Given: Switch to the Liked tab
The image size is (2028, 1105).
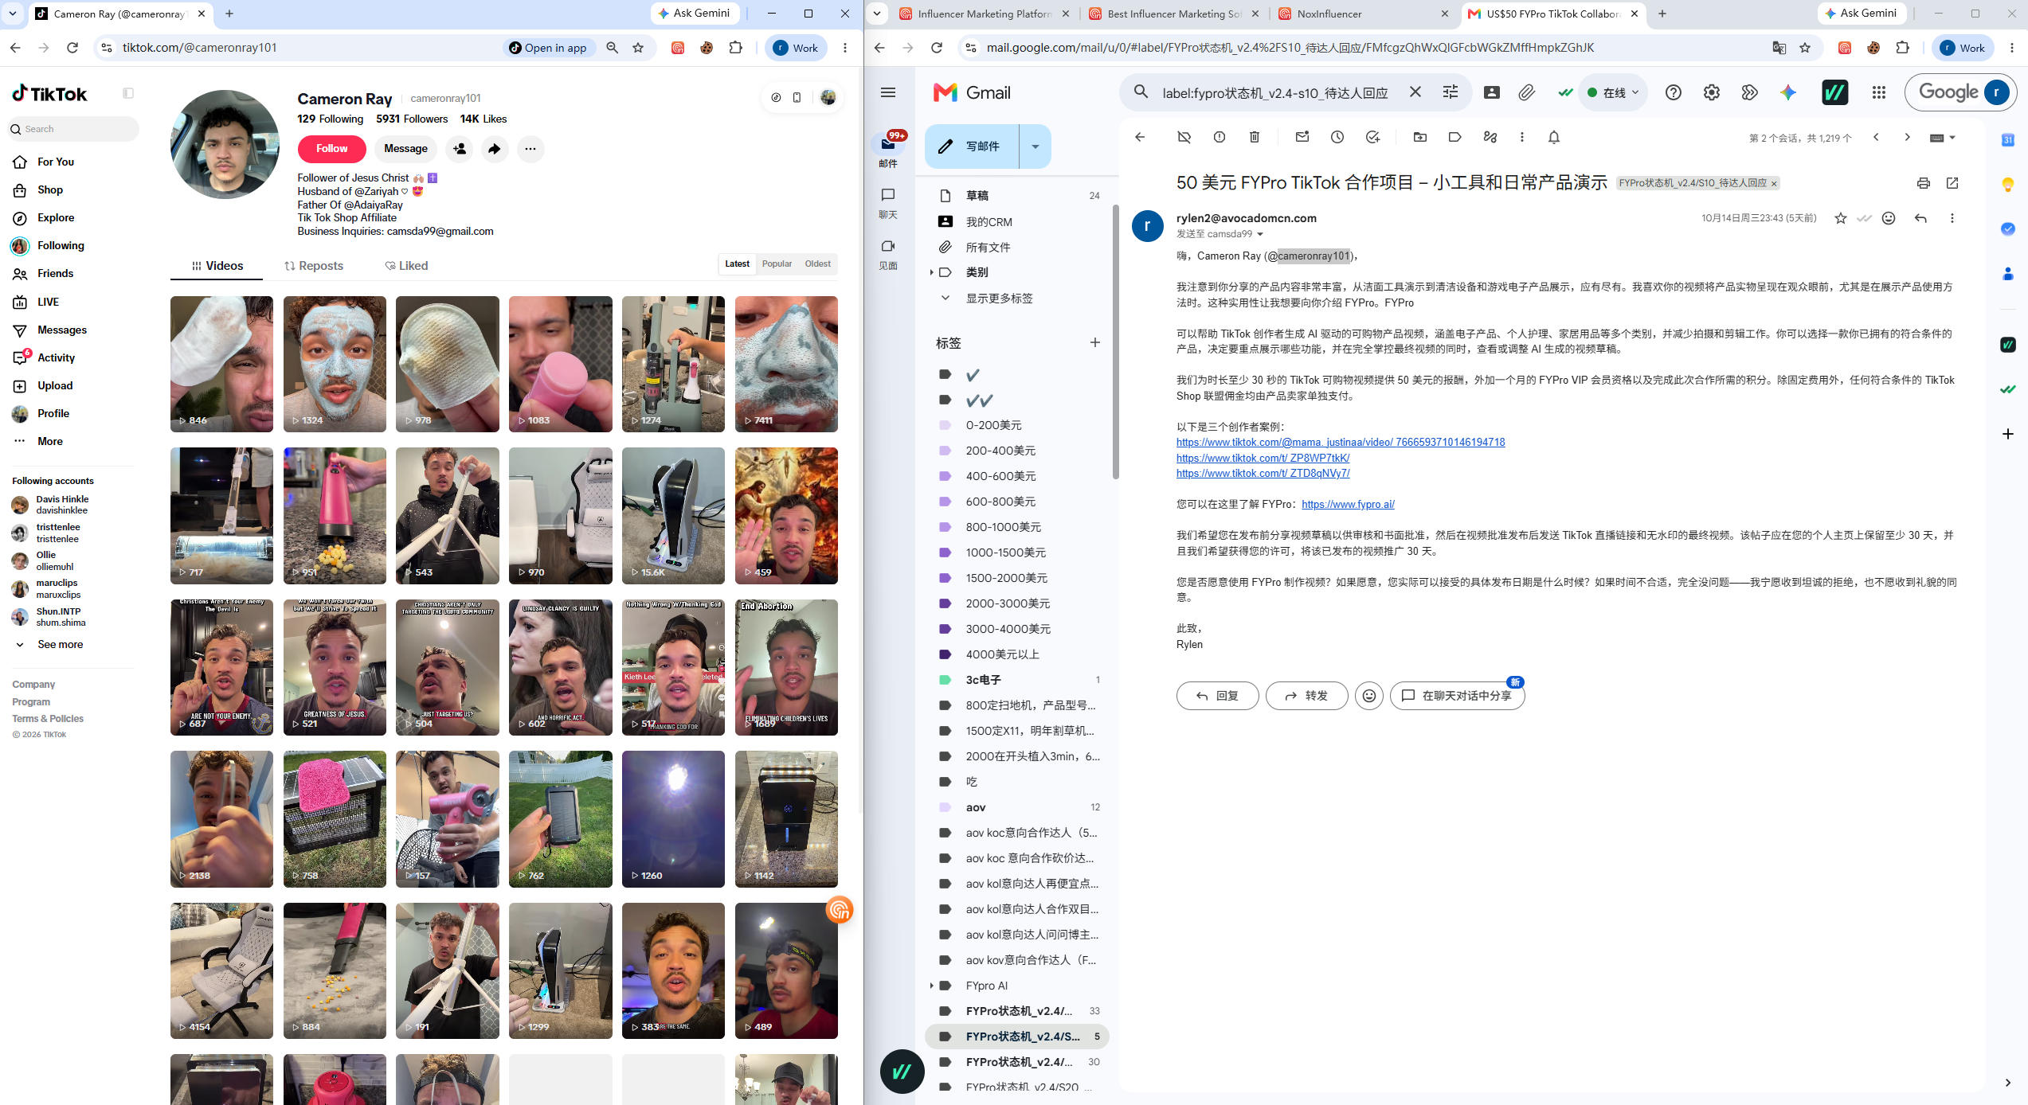Looking at the screenshot, I should (x=406, y=266).
